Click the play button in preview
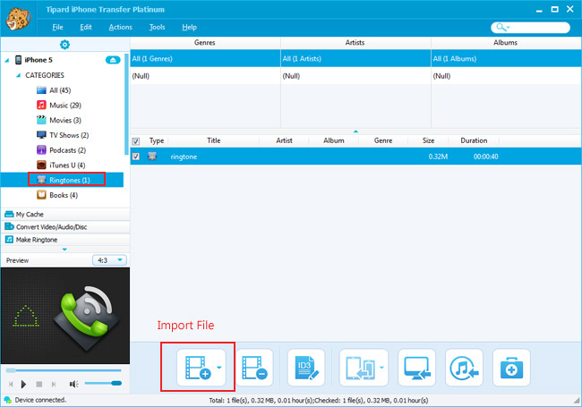 coord(24,384)
